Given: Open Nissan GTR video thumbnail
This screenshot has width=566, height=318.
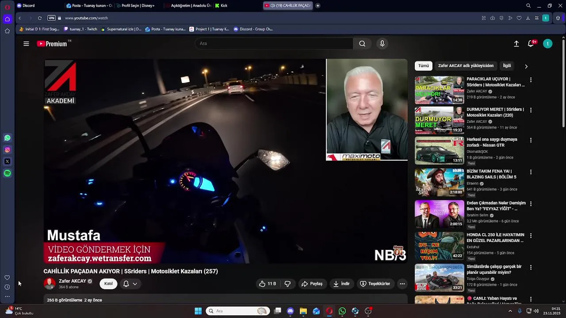Looking at the screenshot, I should [439, 151].
